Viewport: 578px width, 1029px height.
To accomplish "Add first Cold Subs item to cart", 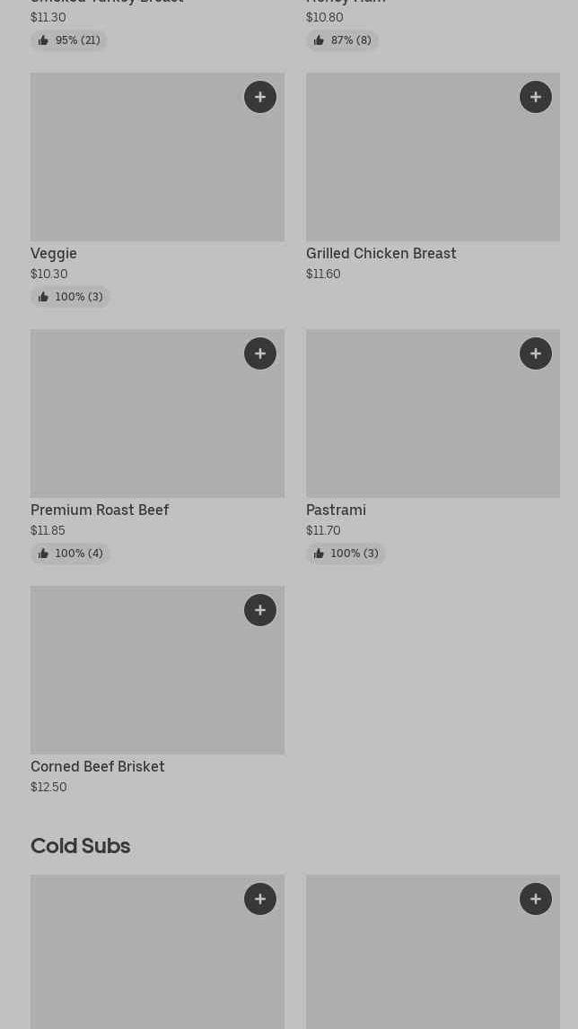I will pos(260,899).
